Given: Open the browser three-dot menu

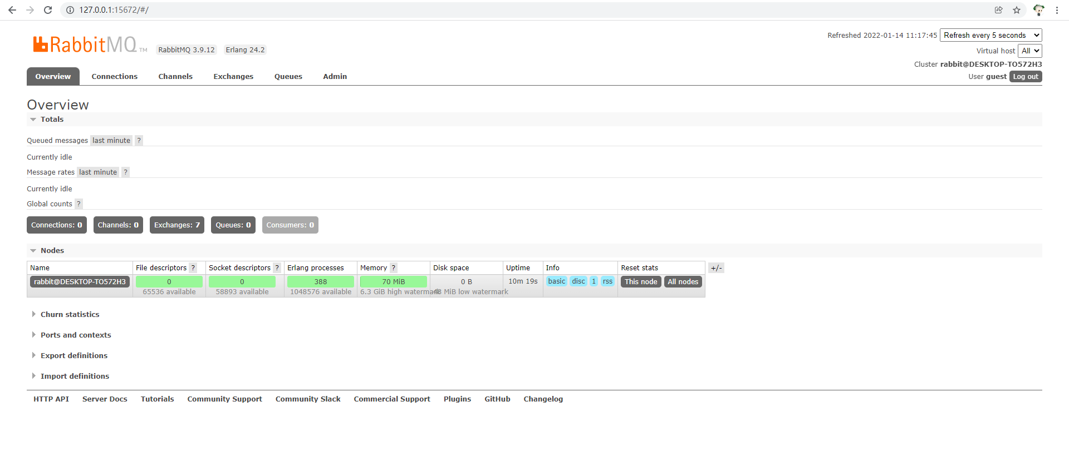Looking at the screenshot, I should [1057, 10].
